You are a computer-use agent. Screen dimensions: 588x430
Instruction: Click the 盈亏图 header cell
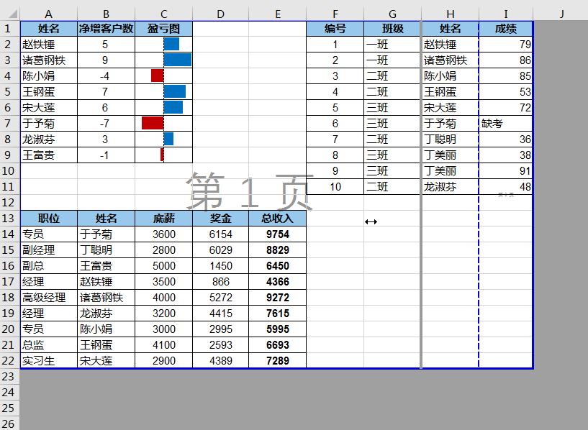click(x=164, y=29)
